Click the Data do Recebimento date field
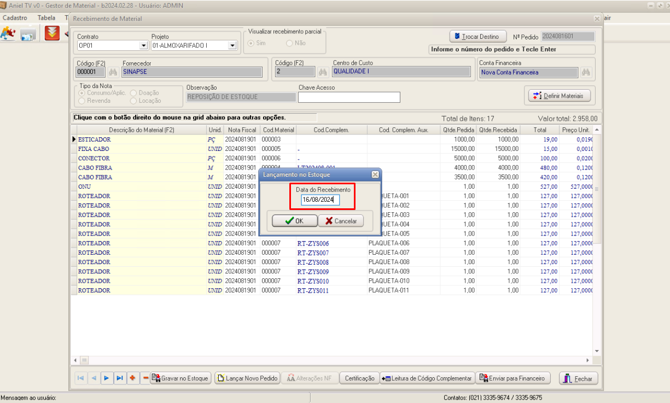670x403 pixels. [x=321, y=200]
